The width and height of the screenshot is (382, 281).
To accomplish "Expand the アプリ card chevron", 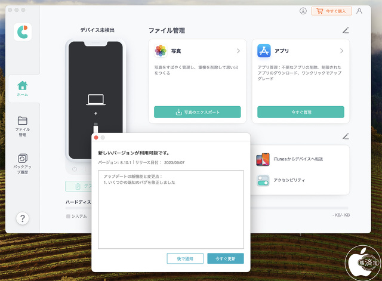I will (x=341, y=51).
